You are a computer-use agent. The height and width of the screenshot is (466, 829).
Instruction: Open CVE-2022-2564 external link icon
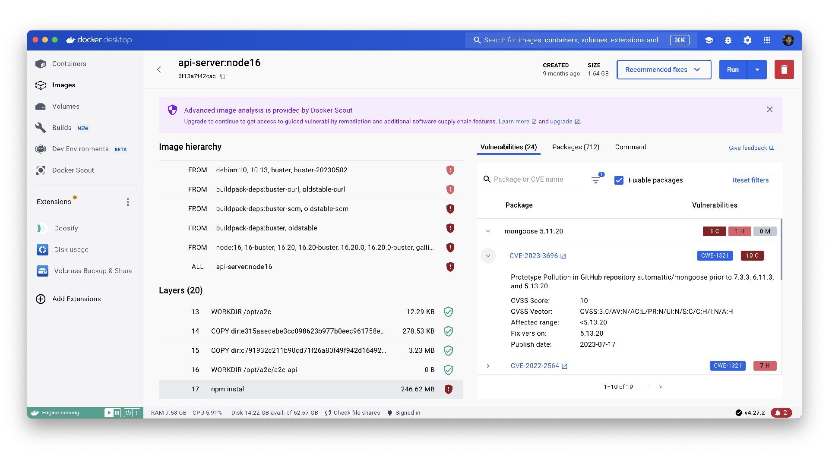[x=564, y=366]
